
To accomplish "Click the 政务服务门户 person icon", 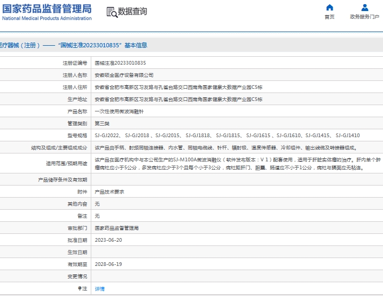I will (x=365, y=7).
